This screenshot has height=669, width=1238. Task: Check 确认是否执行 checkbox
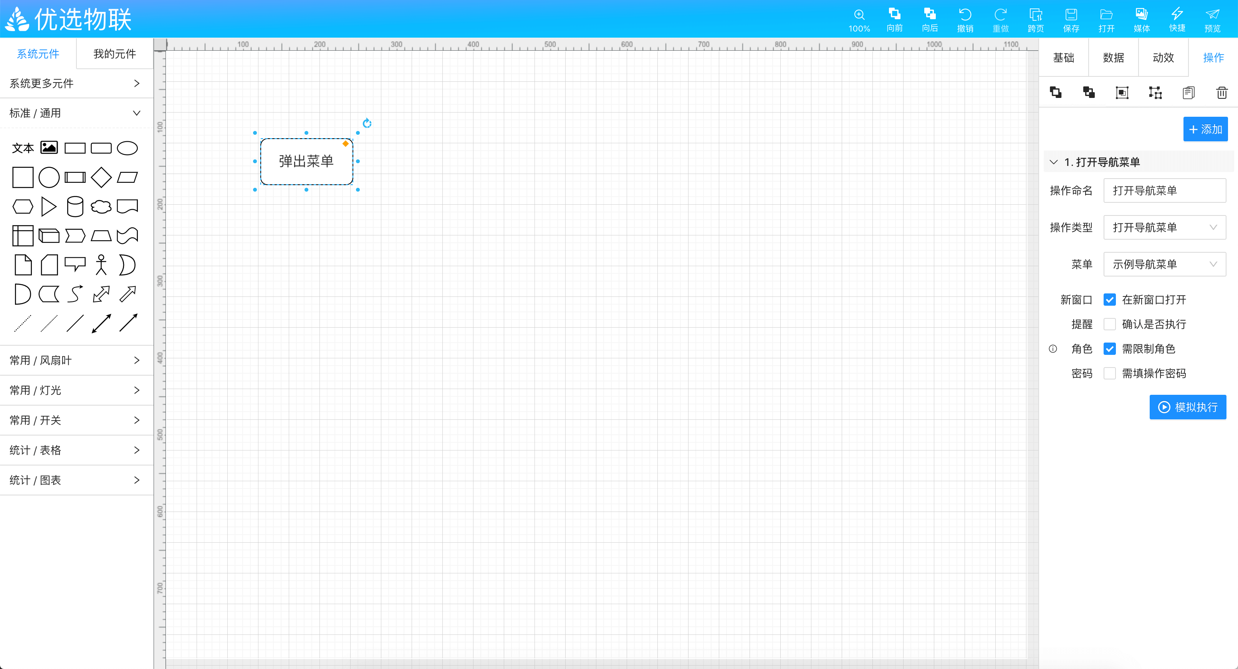(1109, 325)
